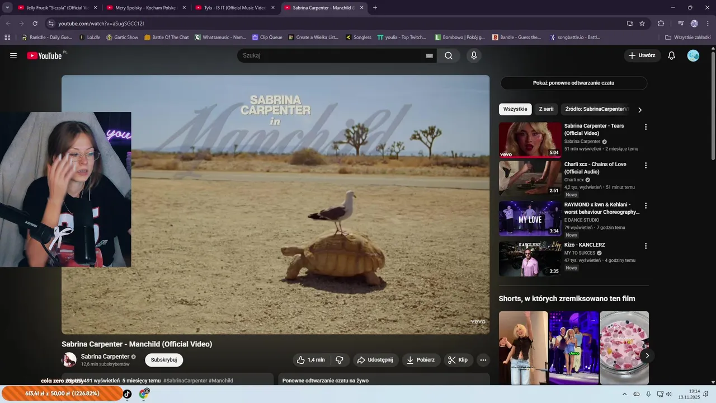Viewport: 716px width, 403px height.
Task: Open Chrome from the taskbar
Action: pos(144,394)
